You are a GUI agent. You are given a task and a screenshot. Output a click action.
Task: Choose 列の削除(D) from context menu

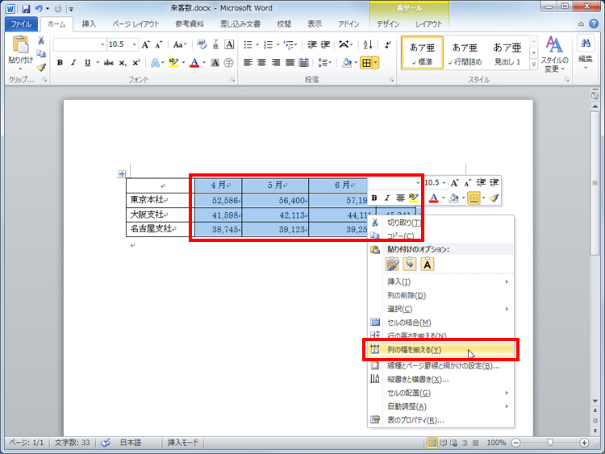(440, 295)
